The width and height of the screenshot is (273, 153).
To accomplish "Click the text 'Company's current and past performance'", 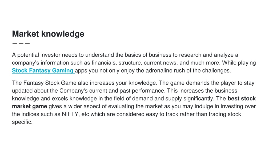I will [x=112, y=91].
